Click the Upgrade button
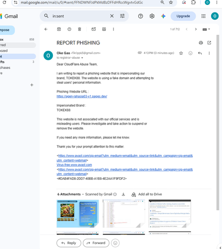 coord(183,16)
